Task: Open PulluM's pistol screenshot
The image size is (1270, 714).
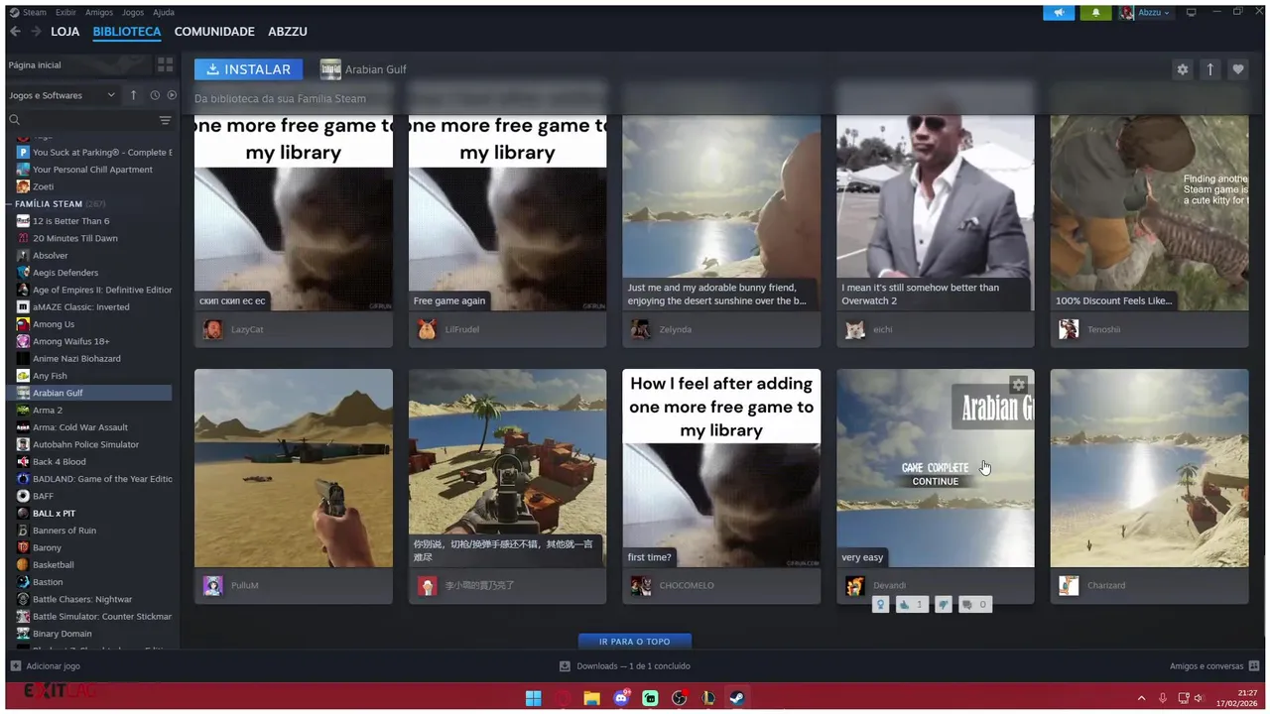Action: pos(294,468)
